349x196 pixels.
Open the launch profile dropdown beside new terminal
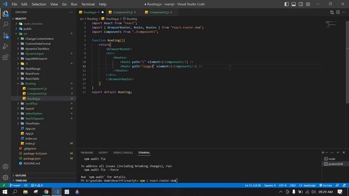coord(327,152)
